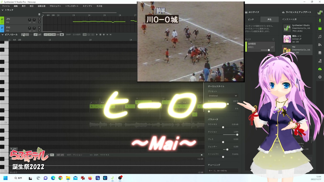Open the プリセット Emotional dropdown
This screenshot has width=324, height=182.
tap(223, 96)
